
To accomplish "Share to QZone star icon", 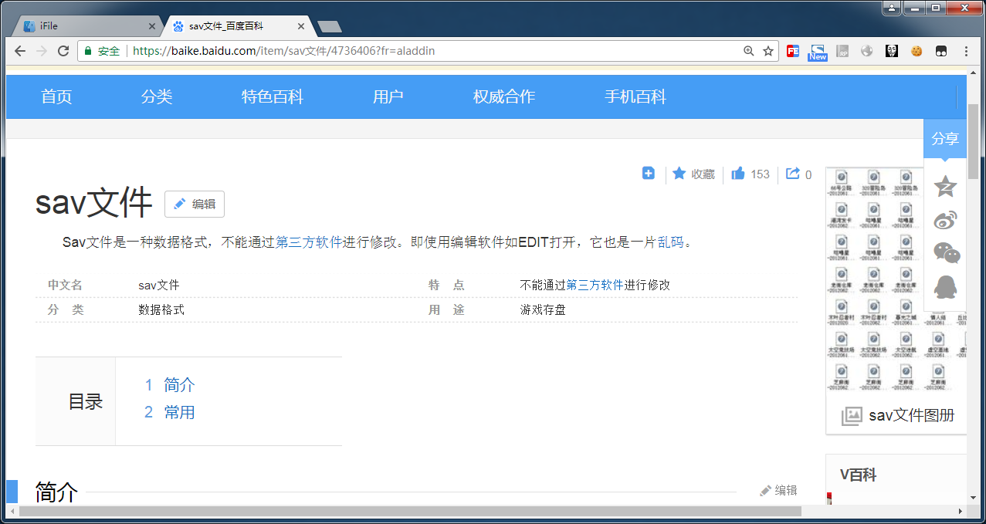I will tap(945, 186).
